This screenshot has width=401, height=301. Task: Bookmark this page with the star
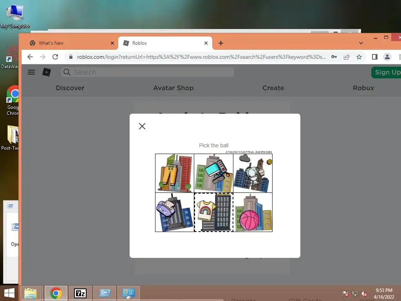[359, 57]
